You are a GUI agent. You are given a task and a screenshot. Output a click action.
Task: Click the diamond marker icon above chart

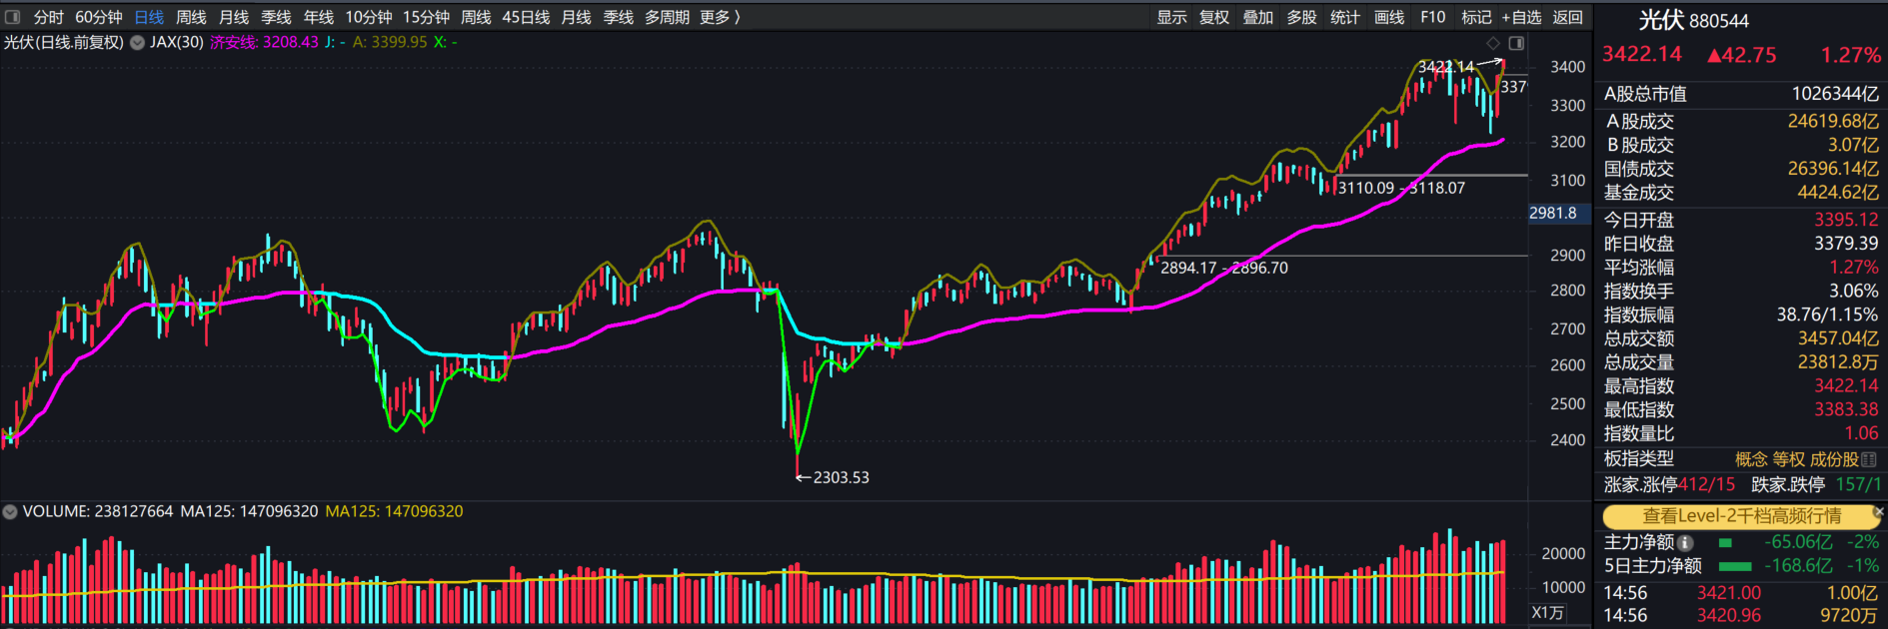[x=1493, y=43]
